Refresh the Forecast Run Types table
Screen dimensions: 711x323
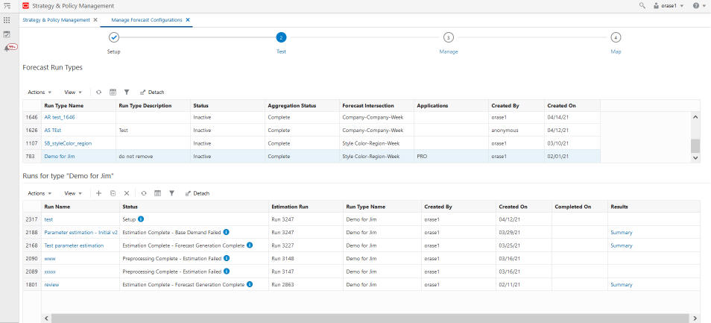(x=98, y=92)
